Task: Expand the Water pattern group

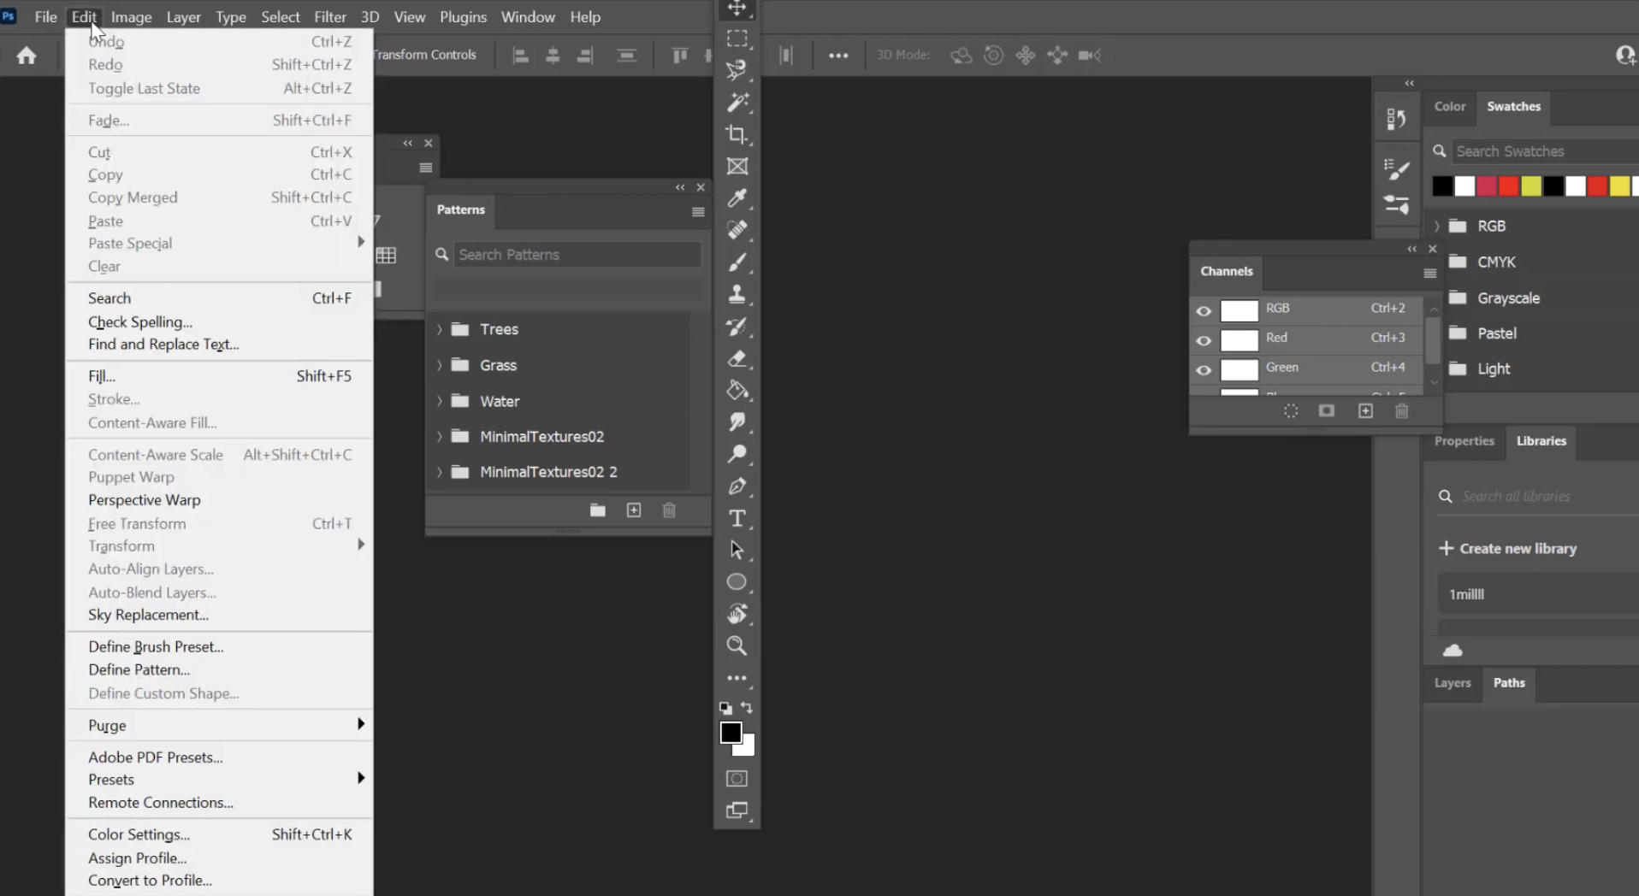Action: pos(440,401)
